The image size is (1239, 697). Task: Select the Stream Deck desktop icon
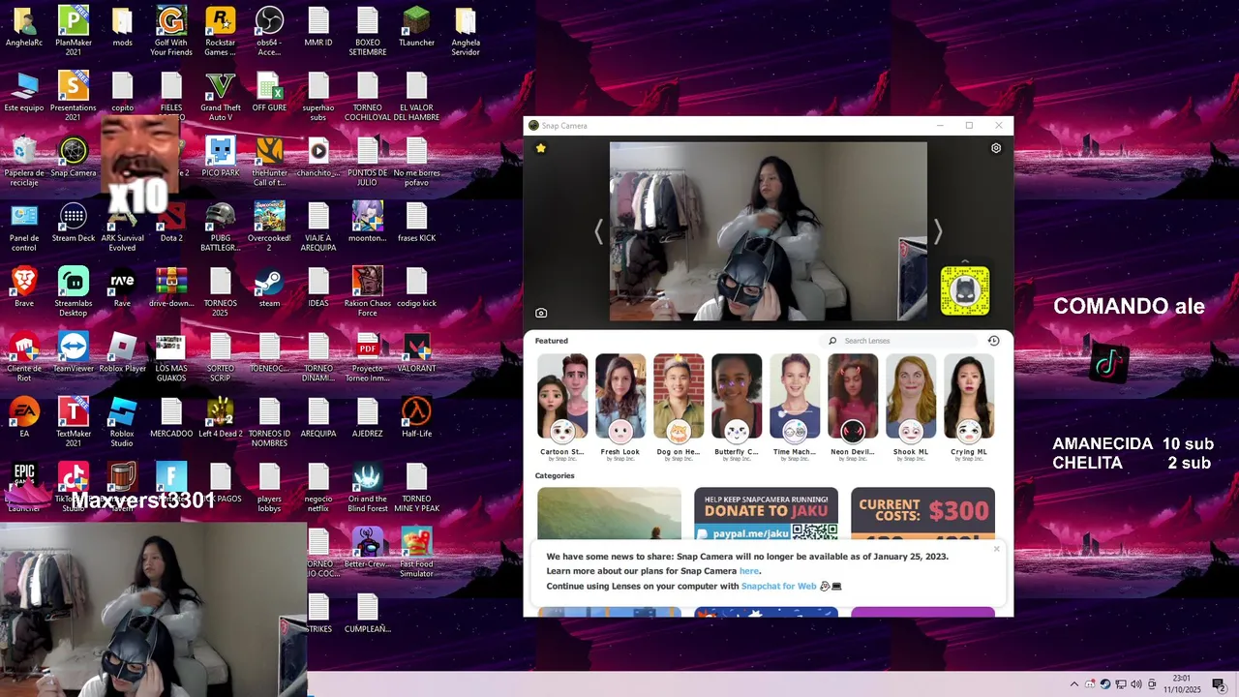74,222
